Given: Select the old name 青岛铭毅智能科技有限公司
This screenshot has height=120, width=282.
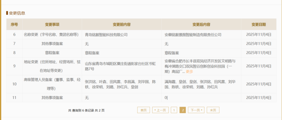Looking at the screenshot, I should pyautogui.click(x=106, y=35).
